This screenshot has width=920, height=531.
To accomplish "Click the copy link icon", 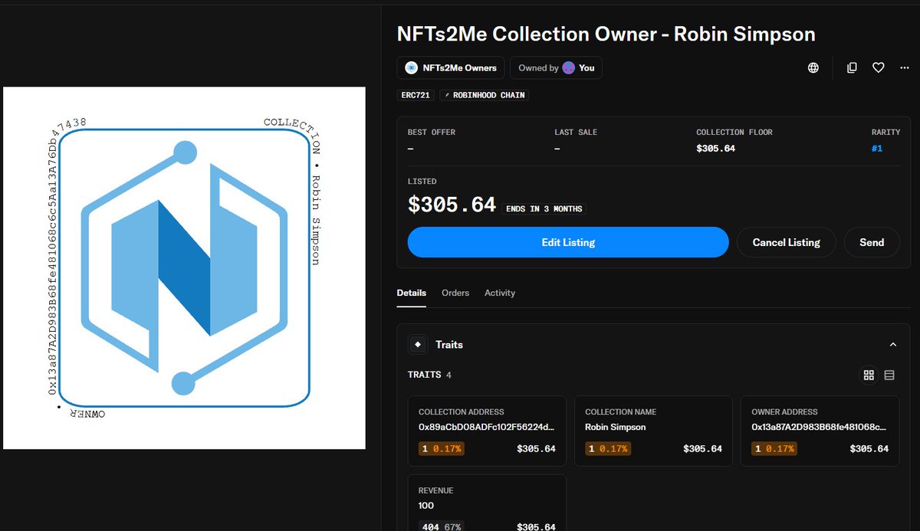I will pos(852,67).
